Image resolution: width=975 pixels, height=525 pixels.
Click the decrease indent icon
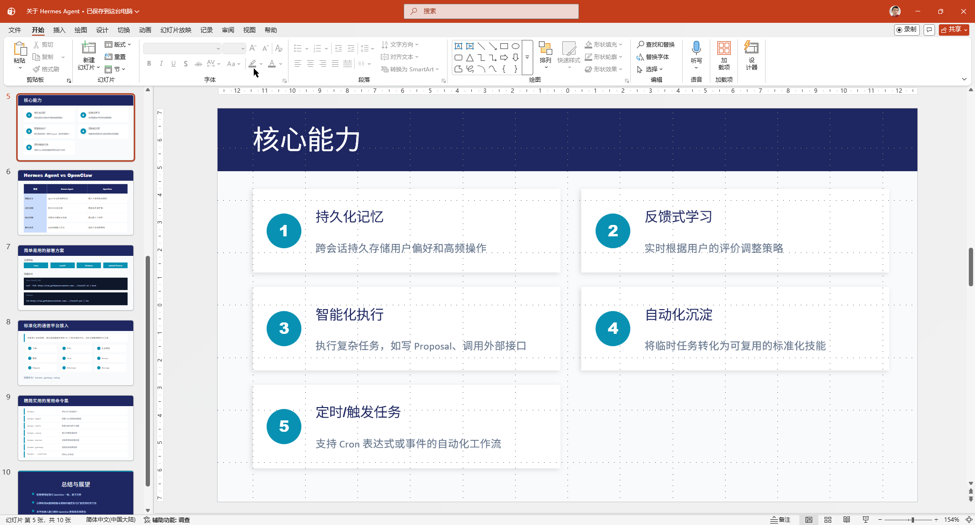pyautogui.click(x=338, y=49)
